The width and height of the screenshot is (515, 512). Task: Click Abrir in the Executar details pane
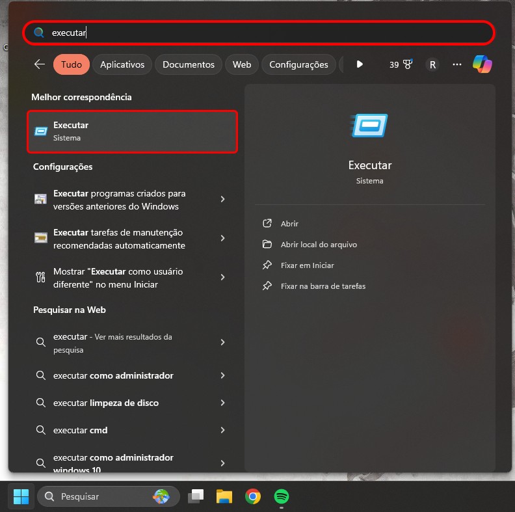point(289,223)
